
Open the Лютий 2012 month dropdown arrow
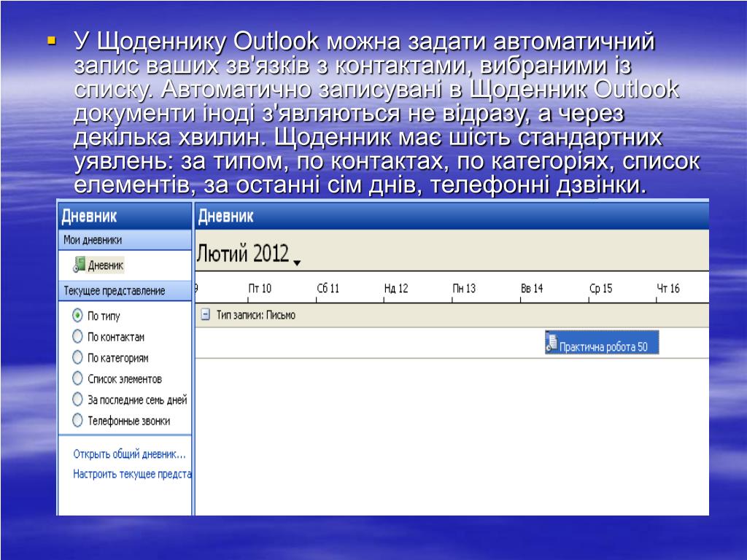297,262
